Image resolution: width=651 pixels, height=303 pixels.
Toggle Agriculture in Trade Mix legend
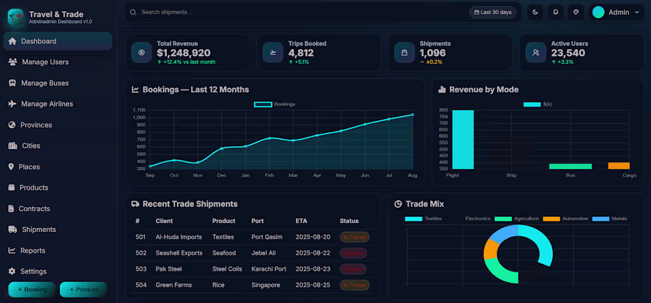click(x=517, y=219)
